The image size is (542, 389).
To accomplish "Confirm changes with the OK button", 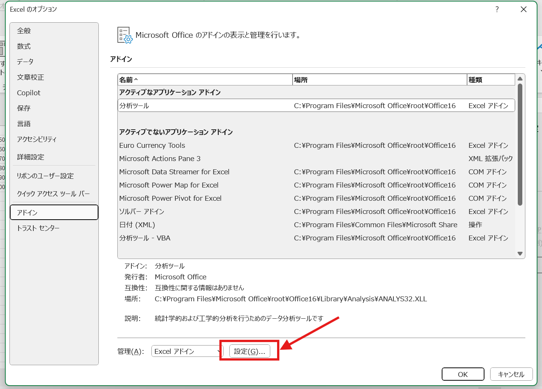I will 463,374.
